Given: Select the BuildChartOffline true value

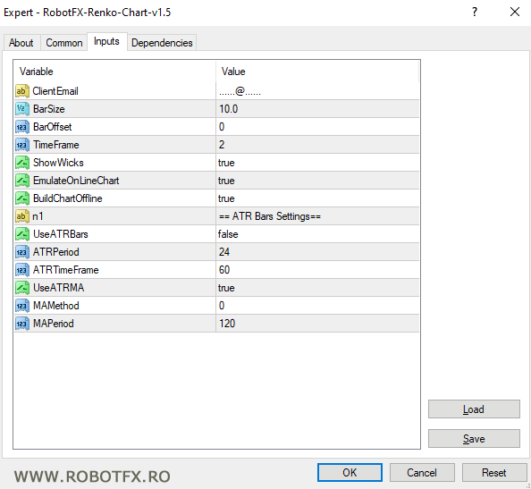Looking at the screenshot, I should [226, 198].
